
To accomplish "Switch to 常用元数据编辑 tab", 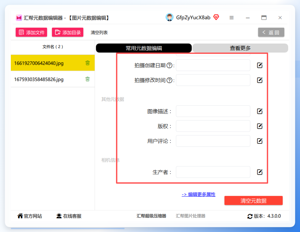I will click(144, 48).
